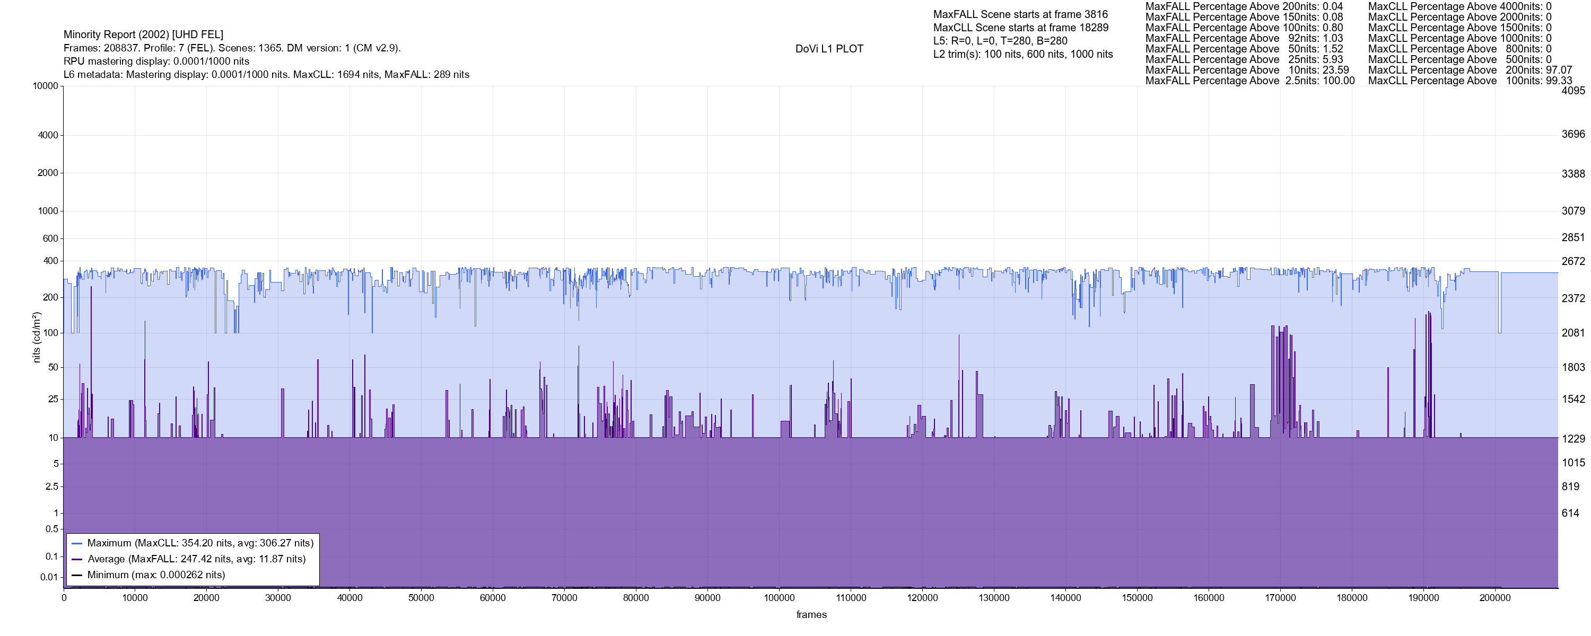Click the Minority Report (2002) title text
This screenshot has height=636, width=1591.
[x=143, y=34]
